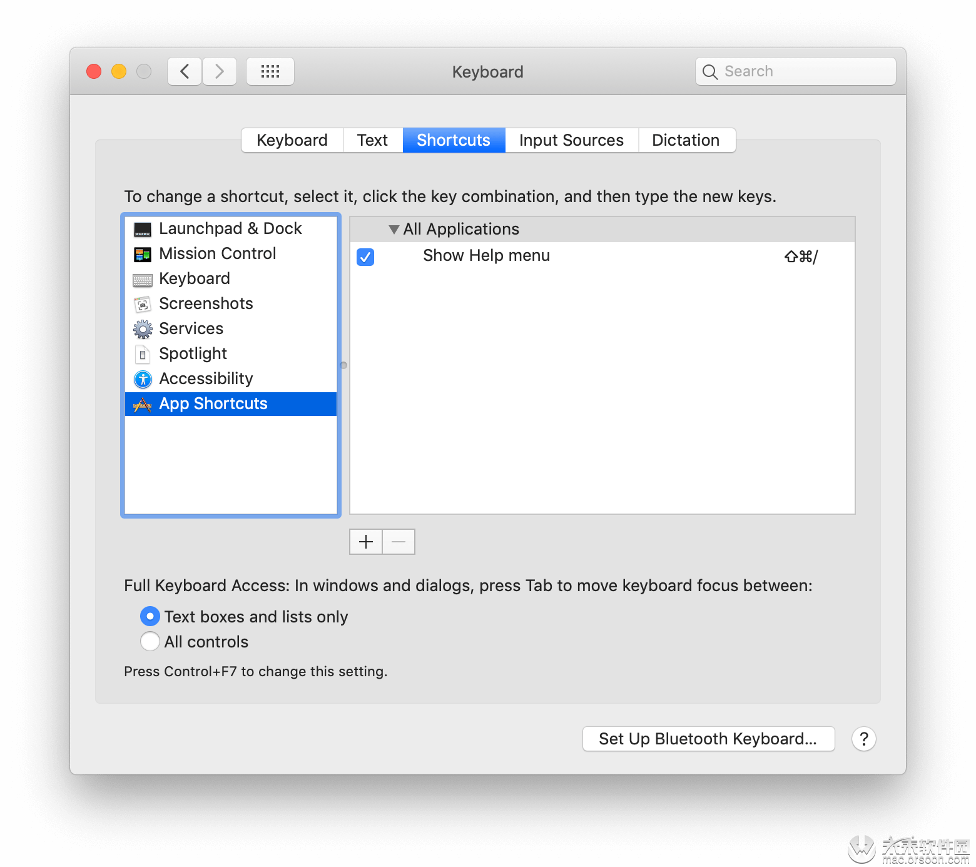Click the split divider handle between lists

click(343, 365)
